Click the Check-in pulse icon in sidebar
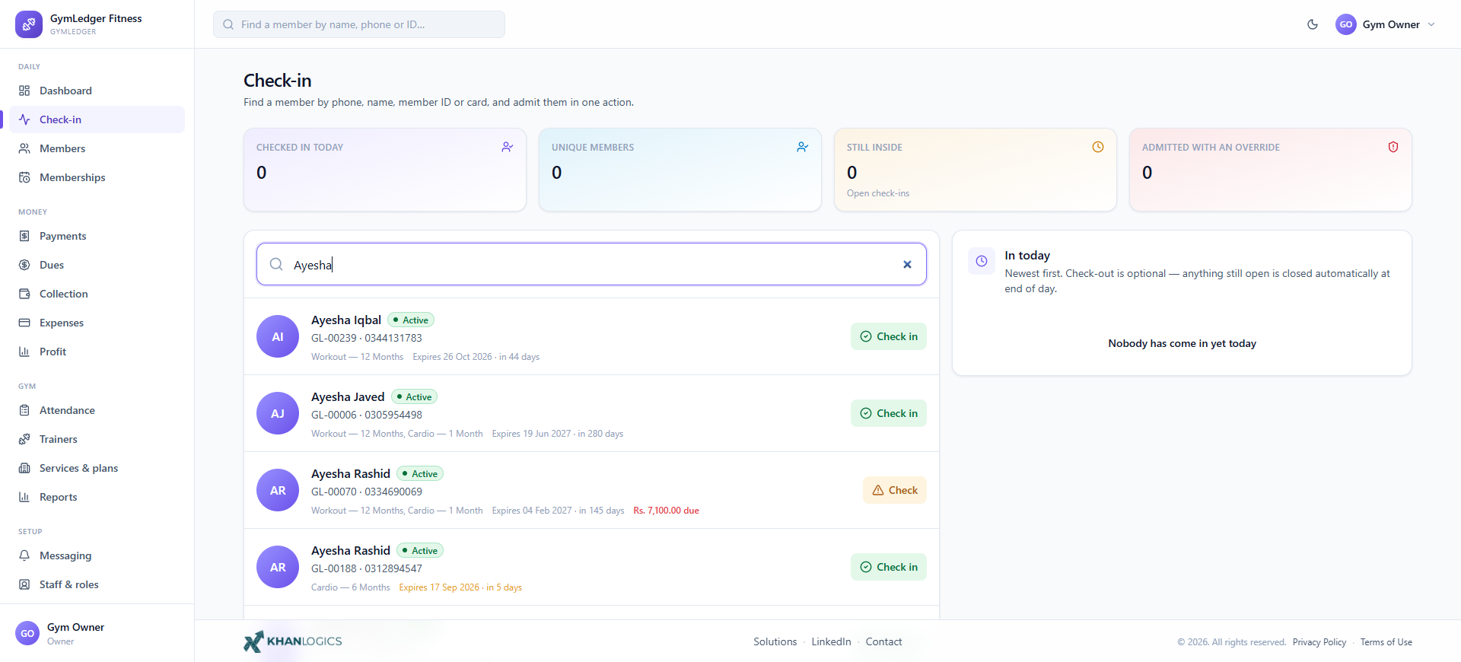 24,119
